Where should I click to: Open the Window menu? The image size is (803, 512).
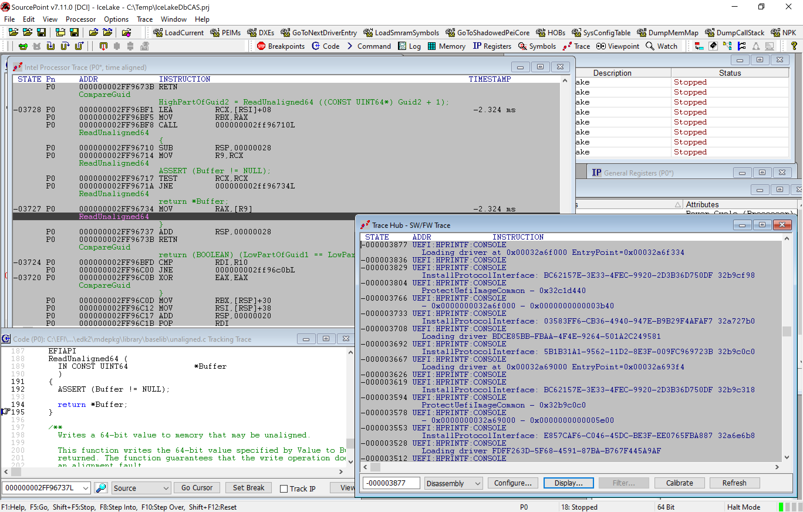(173, 19)
